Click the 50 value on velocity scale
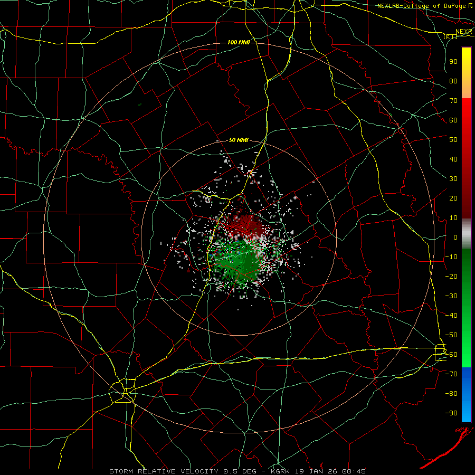 coord(453,140)
